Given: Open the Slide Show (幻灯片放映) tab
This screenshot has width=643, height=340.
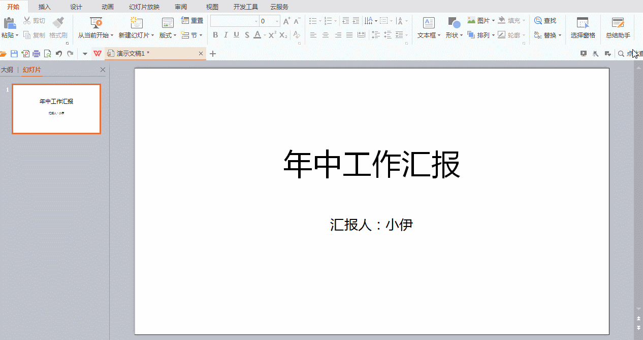Looking at the screenshot, I should click(x=144, y=7).
